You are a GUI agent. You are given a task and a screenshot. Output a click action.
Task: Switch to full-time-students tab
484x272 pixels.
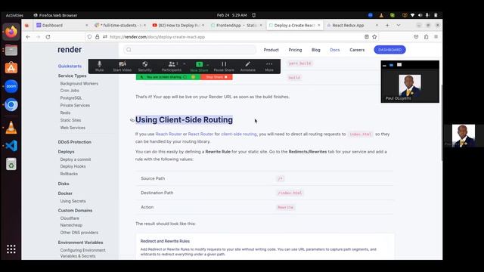tap(119, 25)
